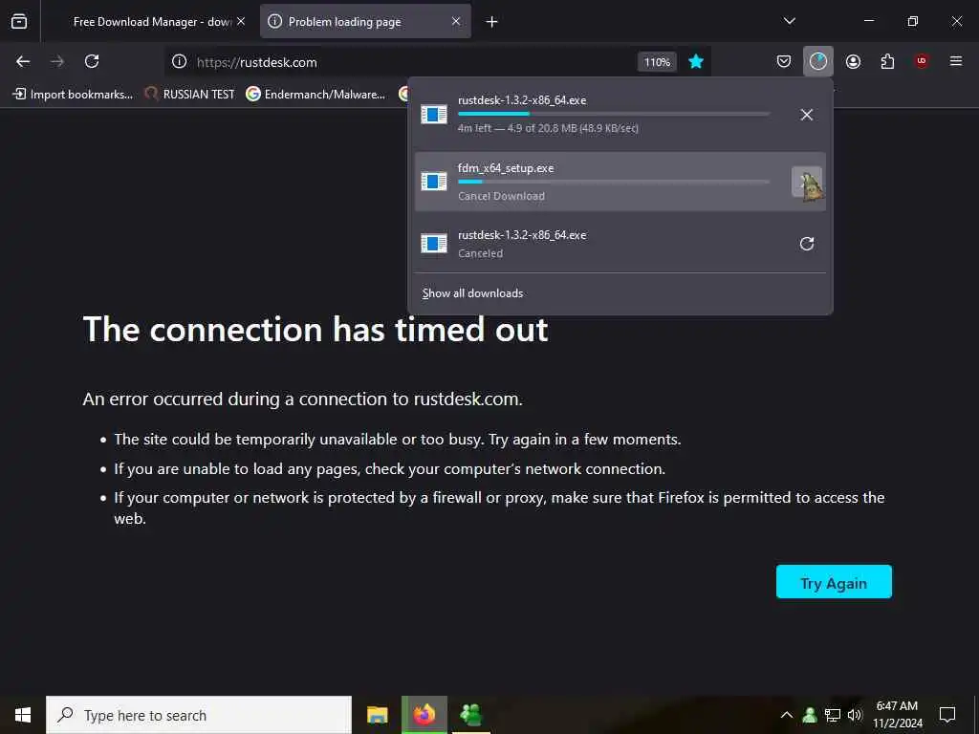Click the 'An error occurred during a connection' text
The height and width of the screenshot is (734, 979).
coord(303,399)
